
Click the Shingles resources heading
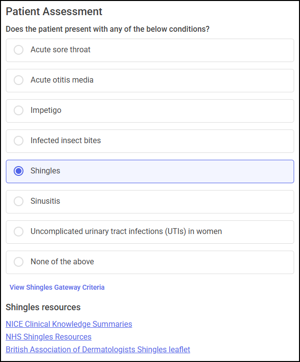[x=43, y=307]
